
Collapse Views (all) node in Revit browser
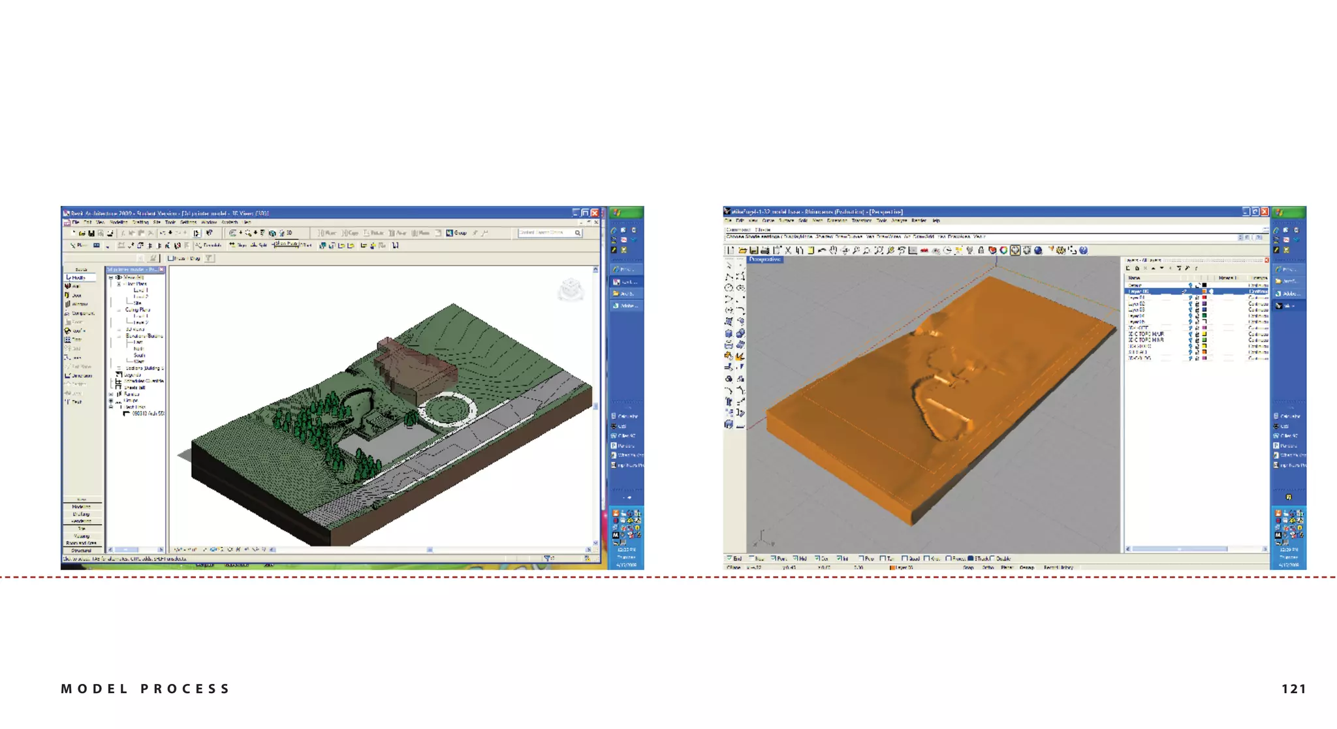(x=111, y=278)
